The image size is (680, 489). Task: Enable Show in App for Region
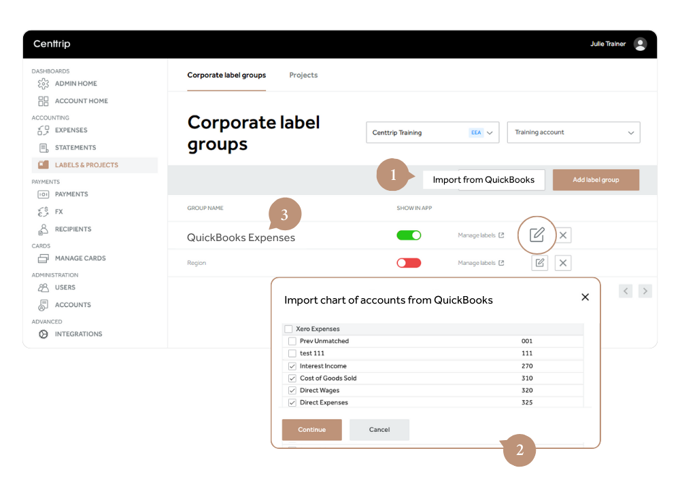[x=409, y=263]
